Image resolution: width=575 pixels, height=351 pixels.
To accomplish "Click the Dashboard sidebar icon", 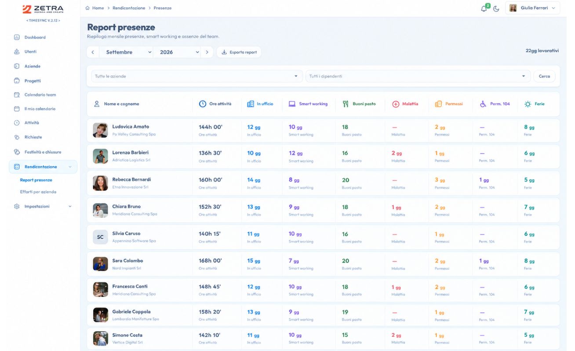I will pos(17,37).
